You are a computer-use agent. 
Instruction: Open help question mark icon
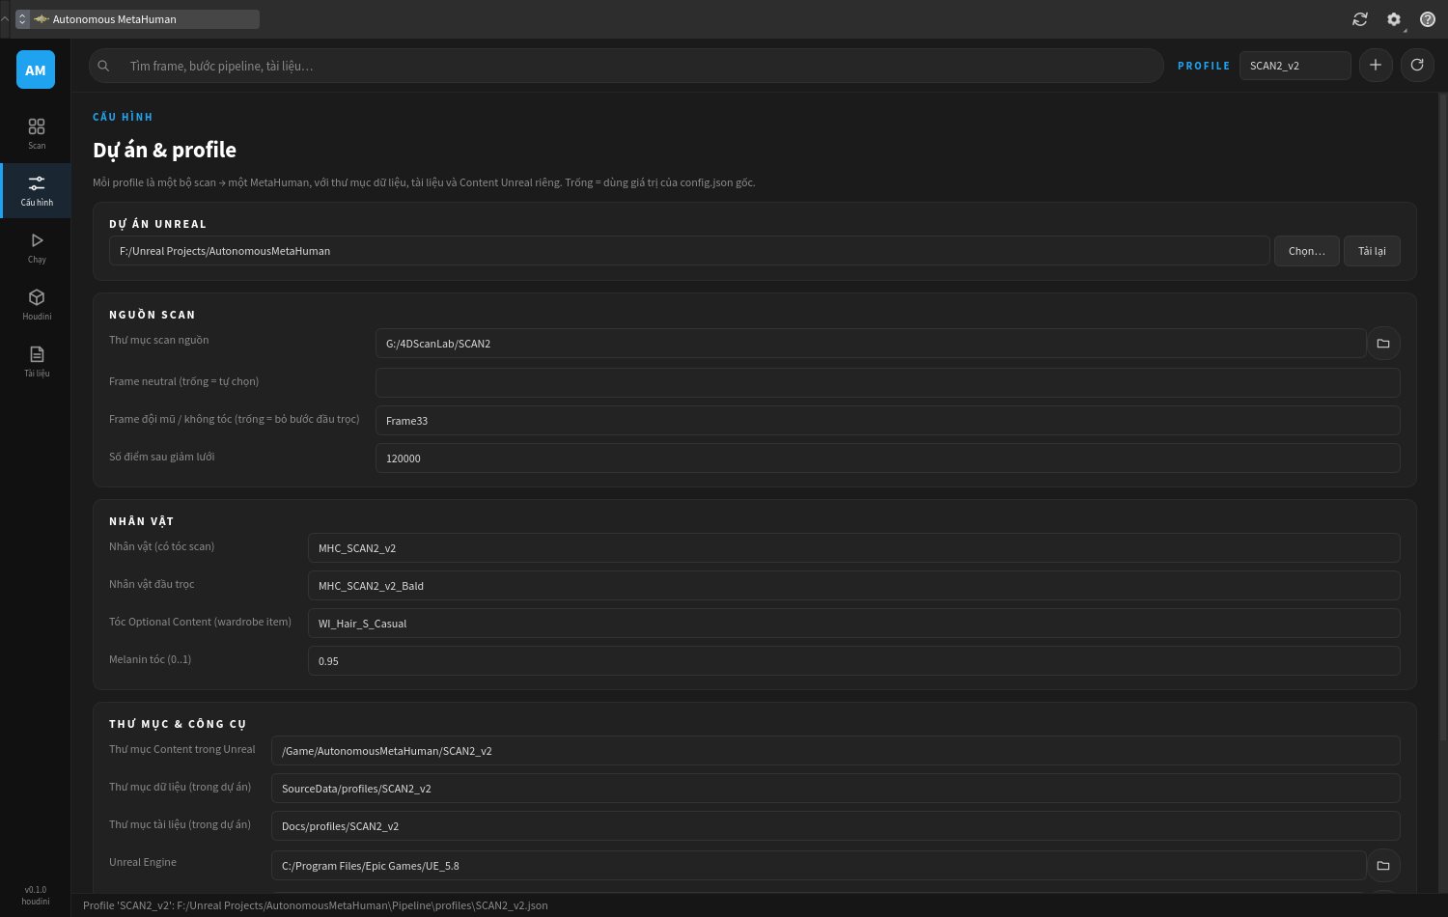click(x=1428, y=19)
